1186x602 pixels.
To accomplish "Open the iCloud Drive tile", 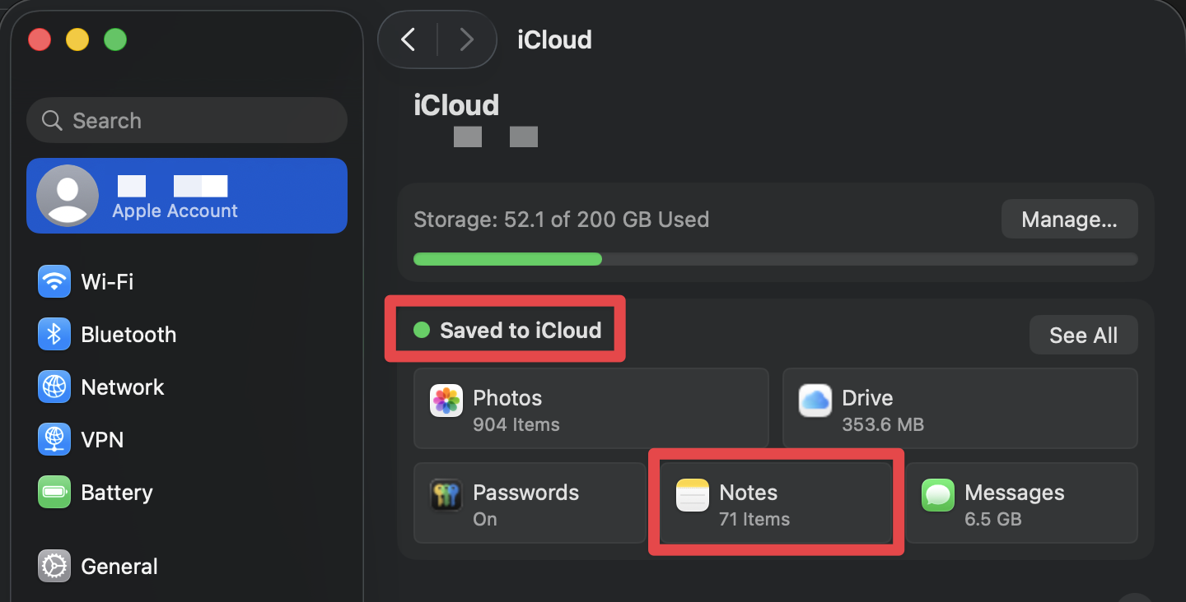I will click(959, 409).
